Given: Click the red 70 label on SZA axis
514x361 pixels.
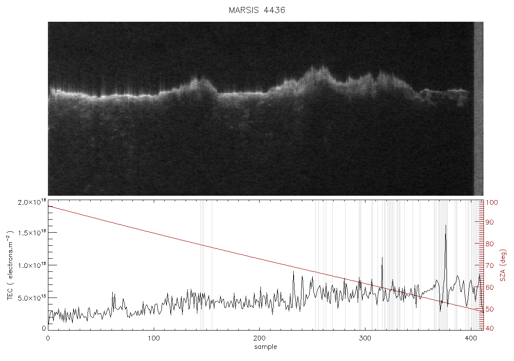Looking at the screenshot, I should [490, 265].
